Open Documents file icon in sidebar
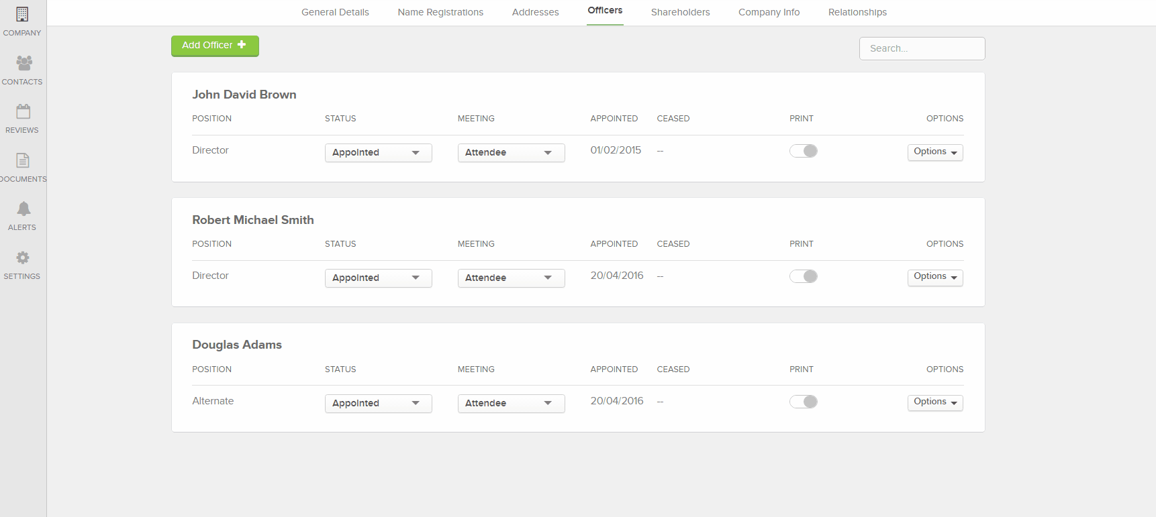This screenshot has width=1156, height=517. [x=23, y=160]
